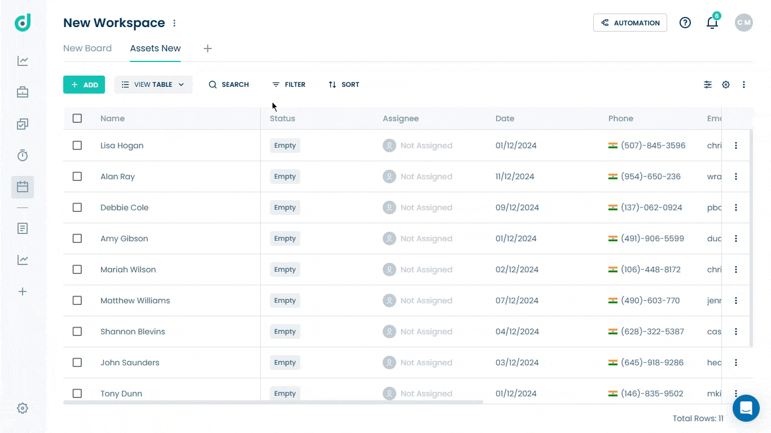Screen dimensions: 771x433
Task: Open Status dropdown for Alan Ray
Action: [x=285, y=176]
